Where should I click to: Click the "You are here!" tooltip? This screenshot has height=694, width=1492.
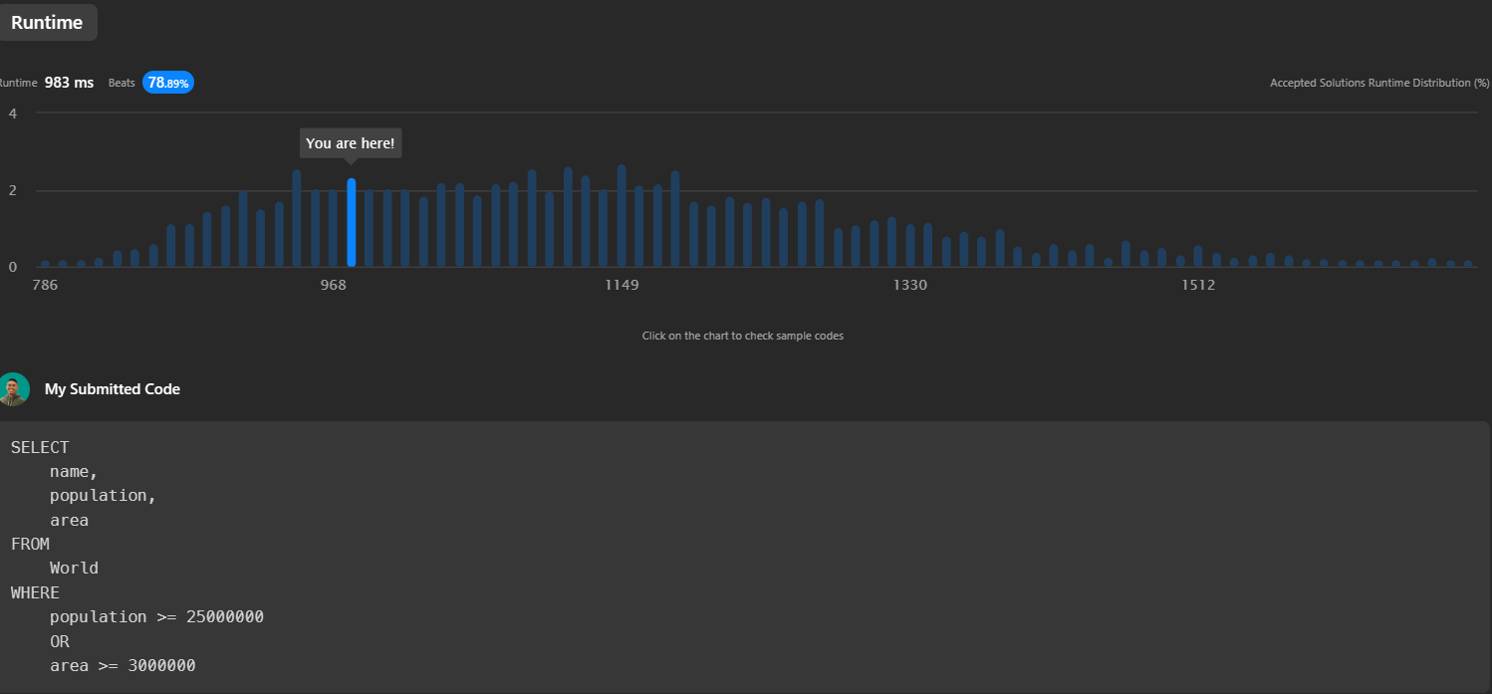pos(351,143)
